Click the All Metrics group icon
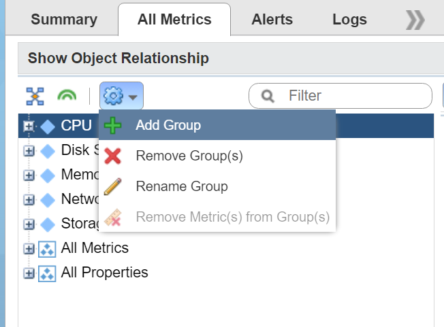444x327 pixels. 47,248
